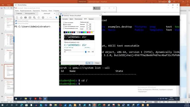
Task: Open Google Chrome on host taskbar
Action: click(x=119, y=105)
